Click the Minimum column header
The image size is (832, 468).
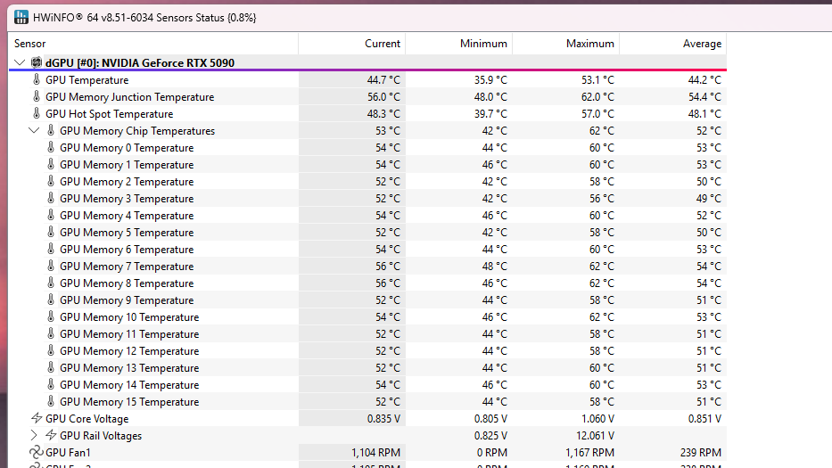coord(459,44)
